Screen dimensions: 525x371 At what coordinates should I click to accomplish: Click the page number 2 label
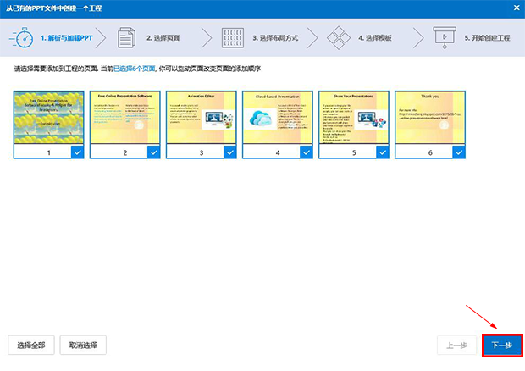124,152
